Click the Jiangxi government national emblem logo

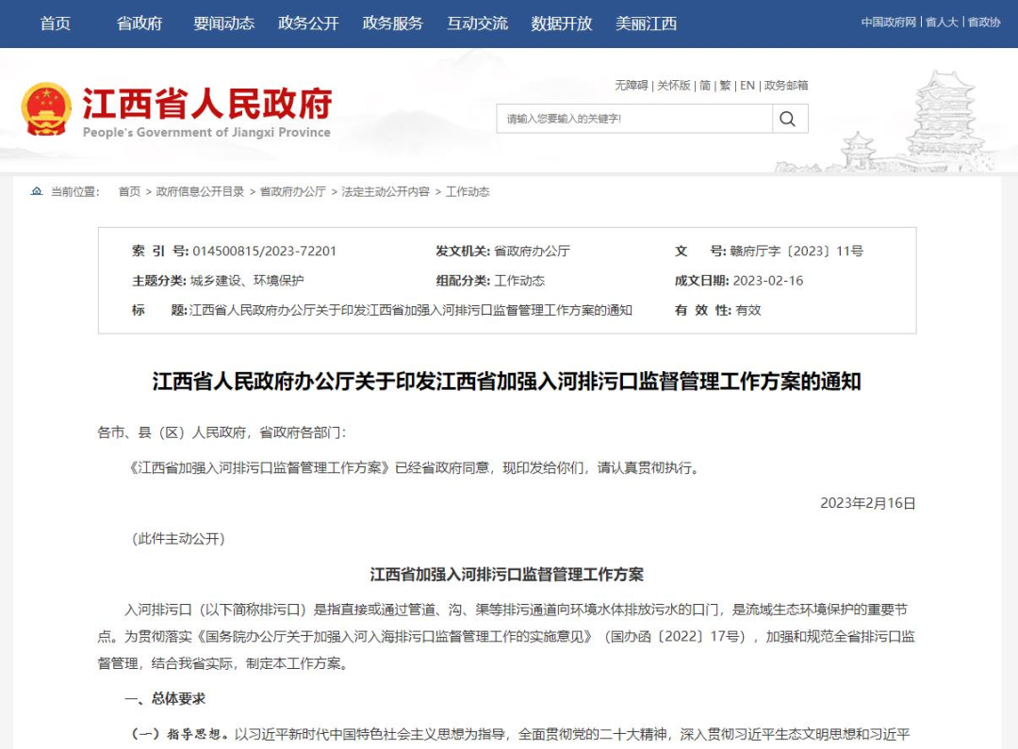(46, 109)
